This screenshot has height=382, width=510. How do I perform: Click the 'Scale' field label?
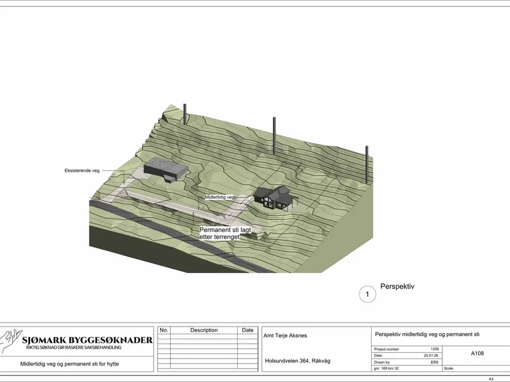coord(449,369)
